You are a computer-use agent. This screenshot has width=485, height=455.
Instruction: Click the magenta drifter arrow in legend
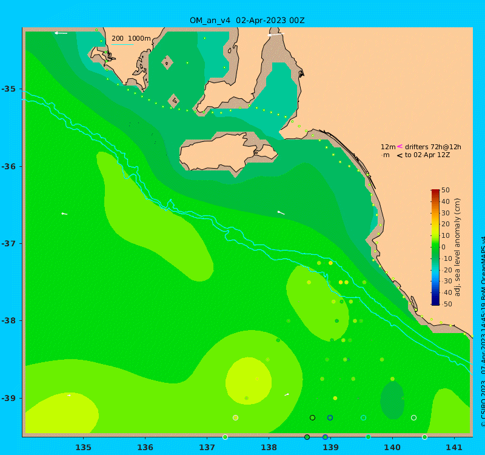[x=400, y=146]
